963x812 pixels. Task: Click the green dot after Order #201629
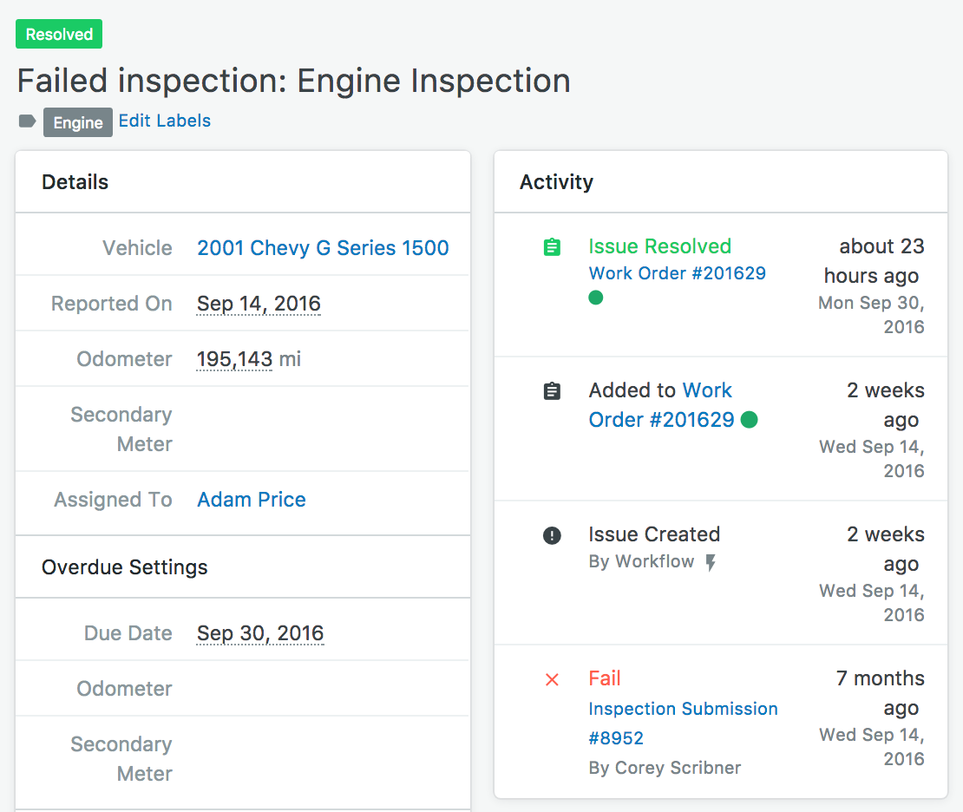750,420
